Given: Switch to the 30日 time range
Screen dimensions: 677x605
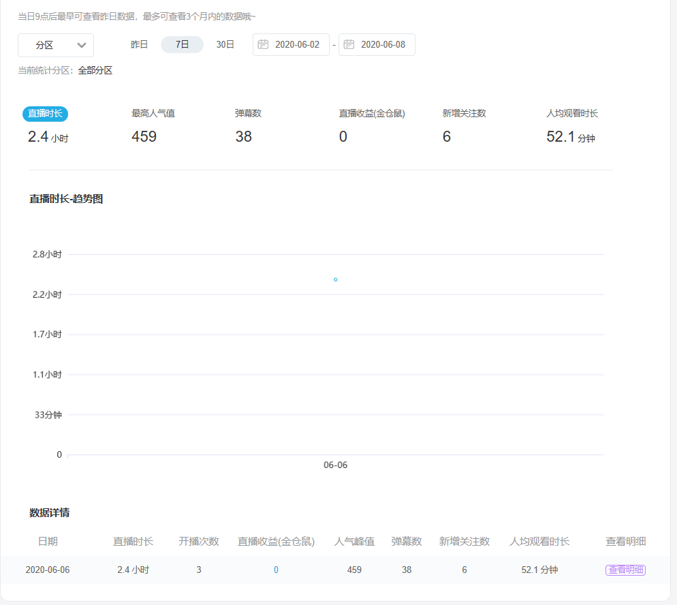Looking at the screenshot, I should [x=225, y=44].
